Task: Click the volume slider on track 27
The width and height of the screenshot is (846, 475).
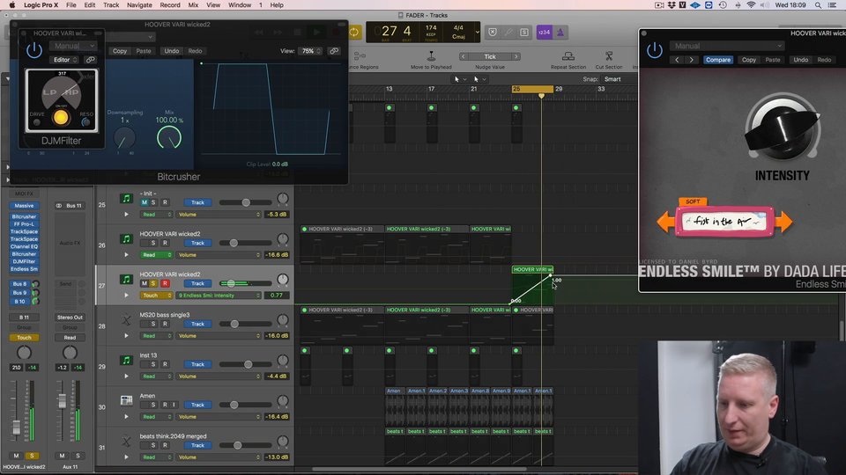Action: click(246, 283)
